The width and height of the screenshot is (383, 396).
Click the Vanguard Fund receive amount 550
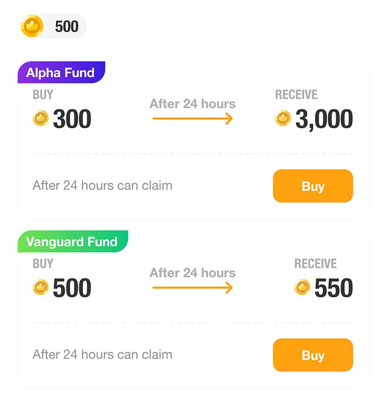click(334, 288)
